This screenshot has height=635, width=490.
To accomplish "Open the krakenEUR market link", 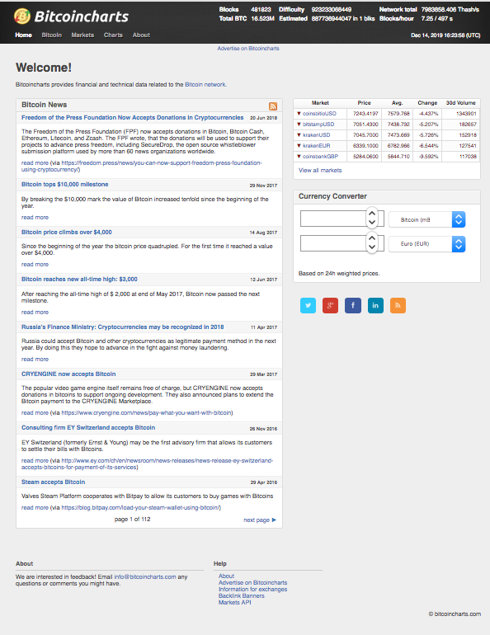I will pos(316,145).
